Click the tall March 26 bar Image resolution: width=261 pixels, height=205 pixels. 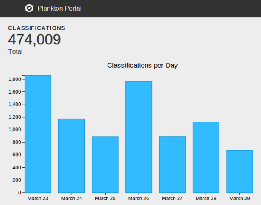click(139, 137)
